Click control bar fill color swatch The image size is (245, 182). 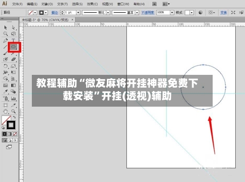[x=30, y=13]
